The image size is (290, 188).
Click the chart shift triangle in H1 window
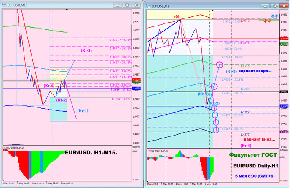[x=213, y=10]
